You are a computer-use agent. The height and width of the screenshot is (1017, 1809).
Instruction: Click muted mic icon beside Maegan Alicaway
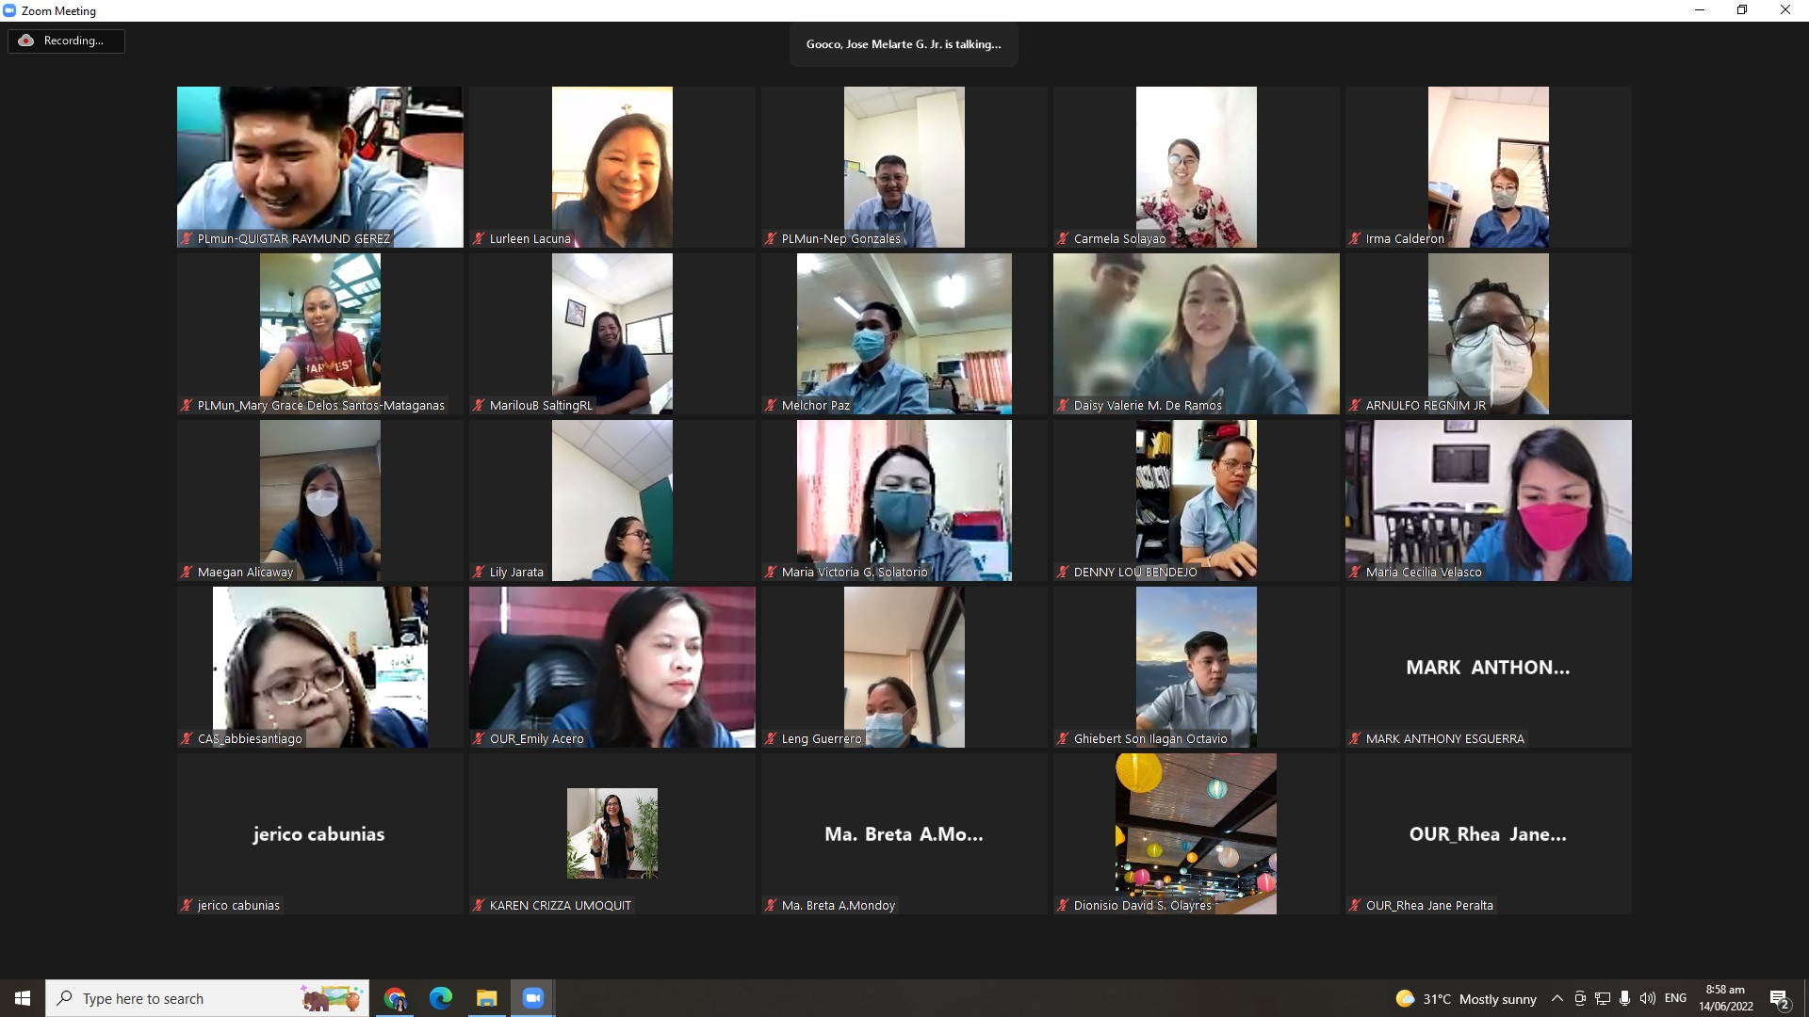(187, 573)
